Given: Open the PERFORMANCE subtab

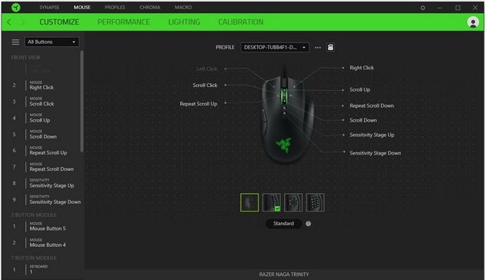Looking at the screenshot, I should pos(123,22).
